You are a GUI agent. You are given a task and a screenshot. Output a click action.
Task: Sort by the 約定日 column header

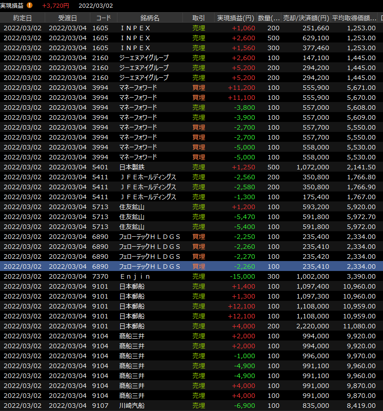click(x=22, y=18)
